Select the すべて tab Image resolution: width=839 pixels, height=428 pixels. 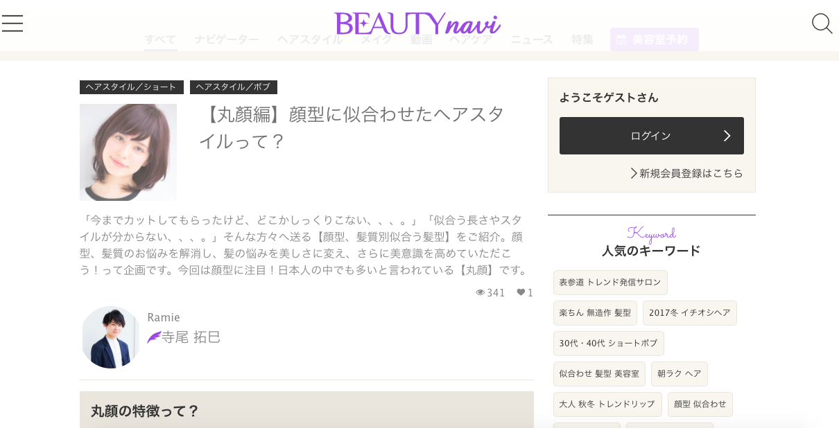pyautogui.click(x=160, y=39)
